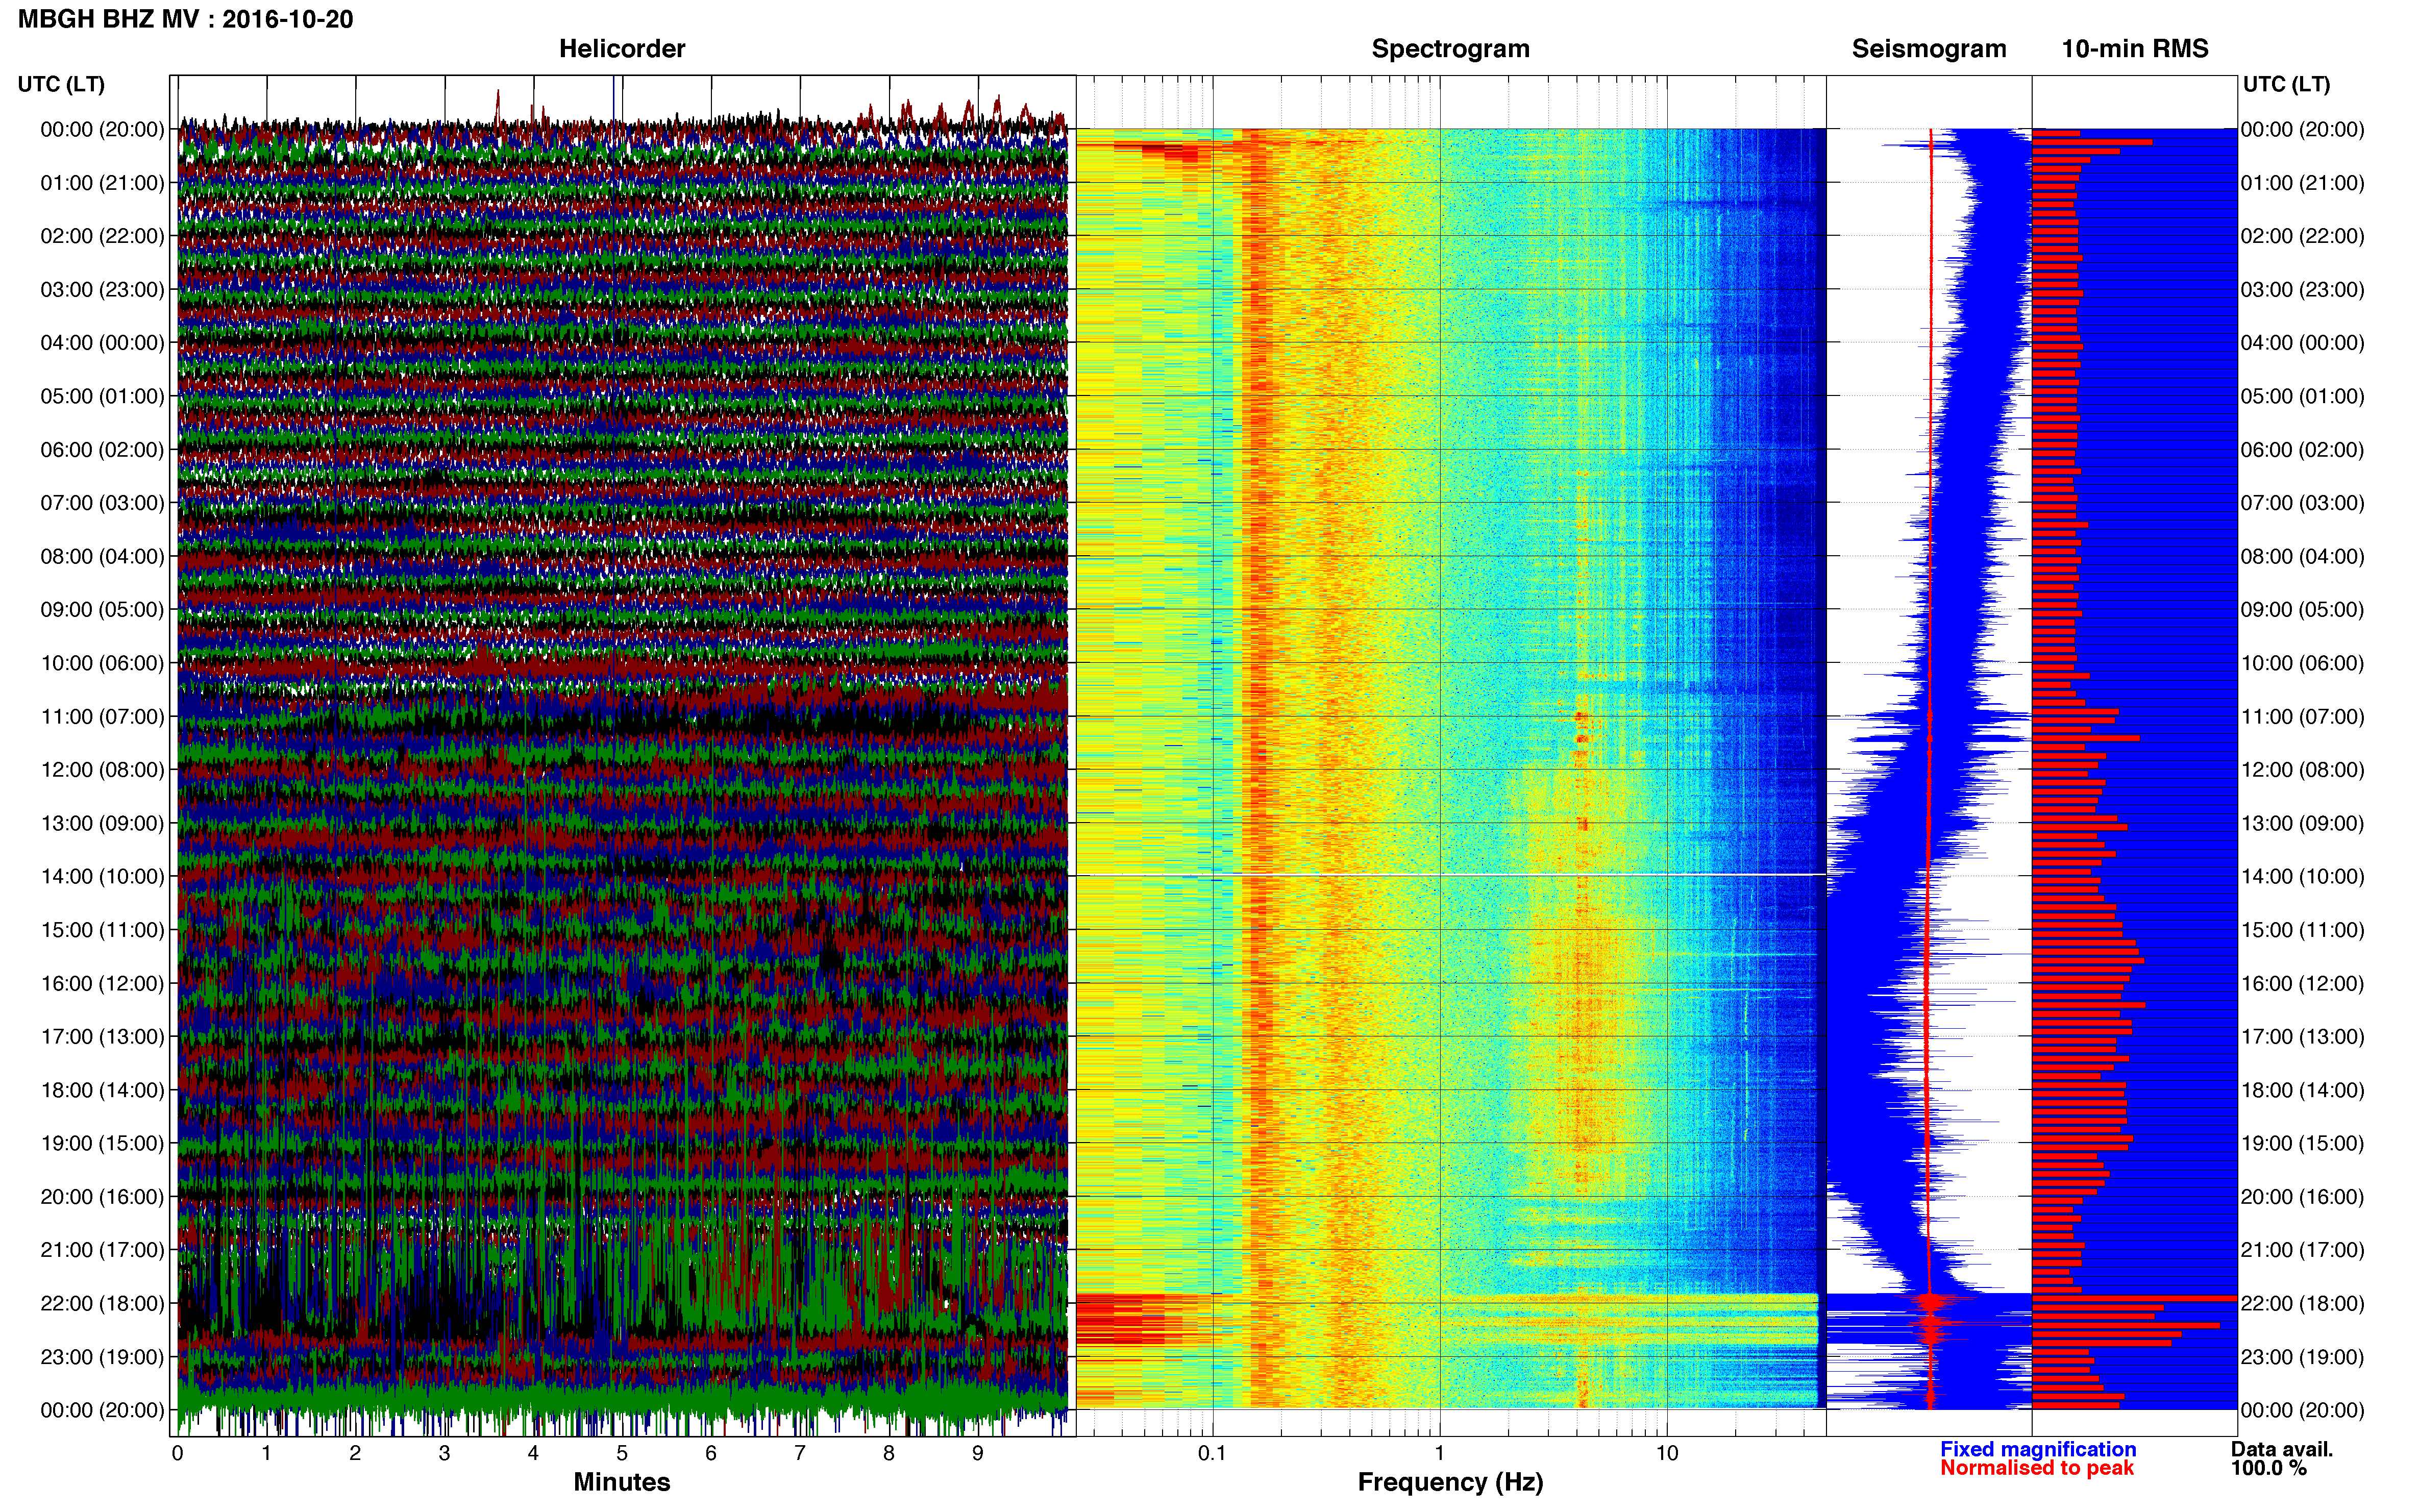
Task: Click the '100.0 %' data availability value
Action: point(2269,1469)
